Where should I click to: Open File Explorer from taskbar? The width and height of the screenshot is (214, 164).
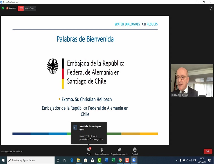click(79, 160)
